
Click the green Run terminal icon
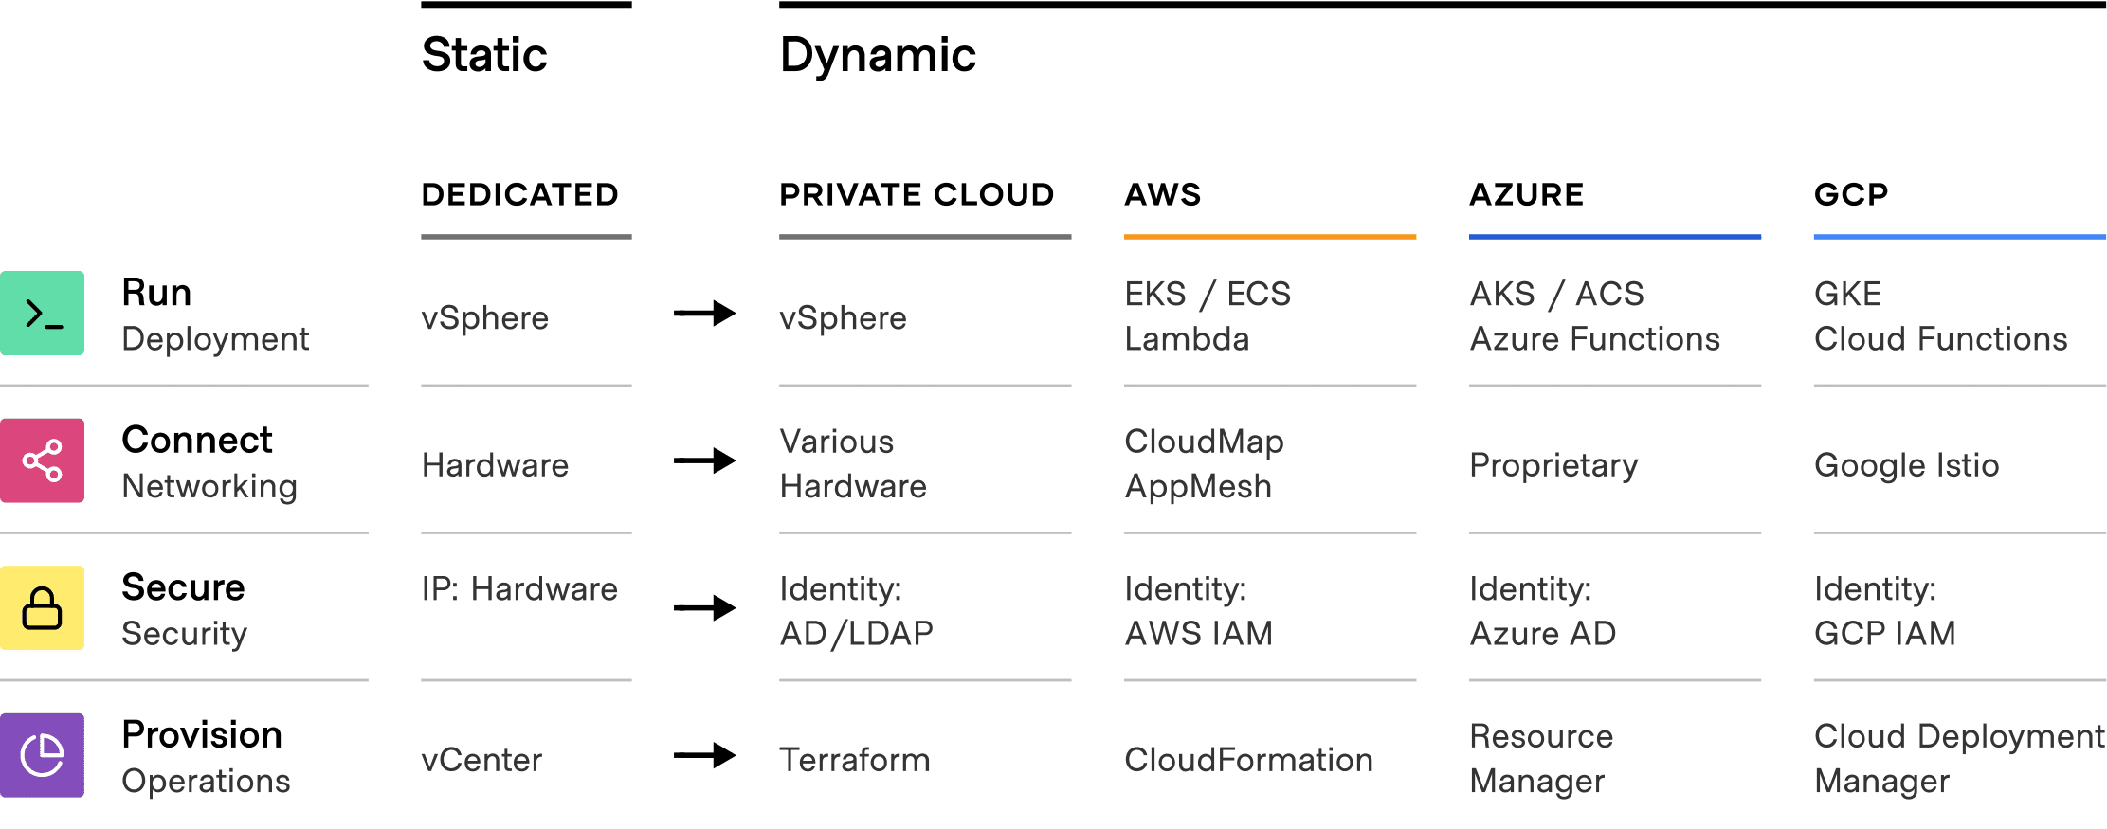[x=43, y=314]
